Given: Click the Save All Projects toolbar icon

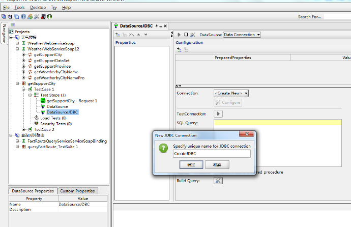Looking at the screenshot, I should click(17, 17).
